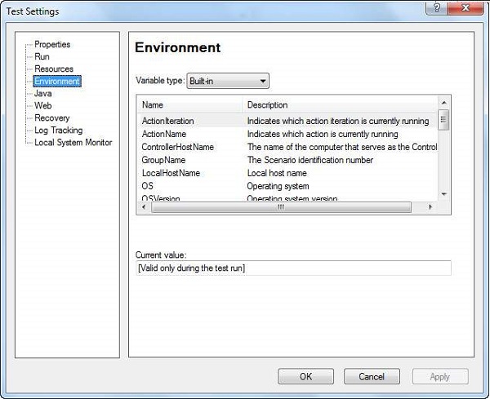Select Local System Monitor node
The width and height of the screenshot is (490, 399).
point(73,142)
